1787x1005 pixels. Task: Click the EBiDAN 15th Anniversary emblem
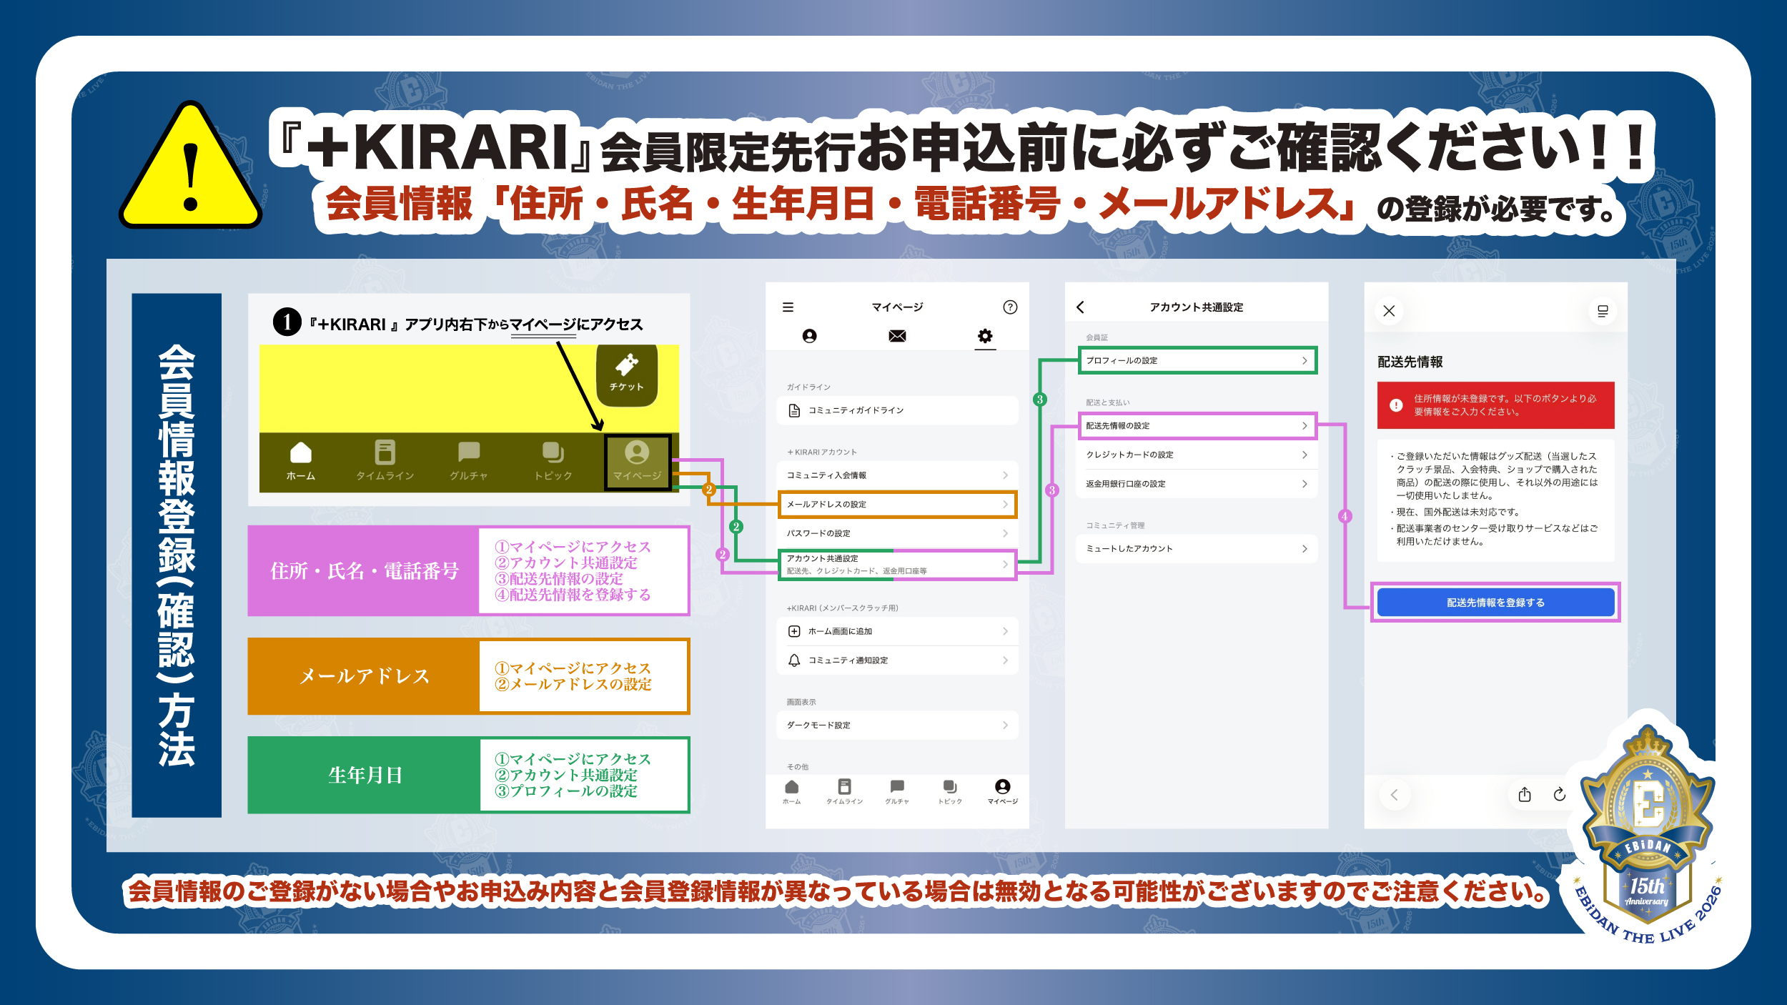[x=1647, y=831]
